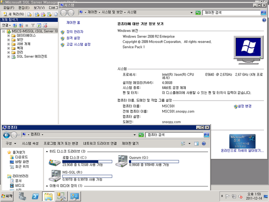Expand the 보안 folder node

(8, 40)
